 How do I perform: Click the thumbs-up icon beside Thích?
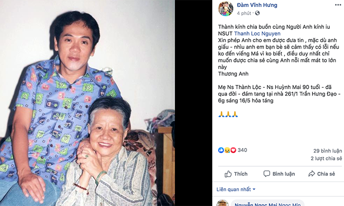pos(228,174)
